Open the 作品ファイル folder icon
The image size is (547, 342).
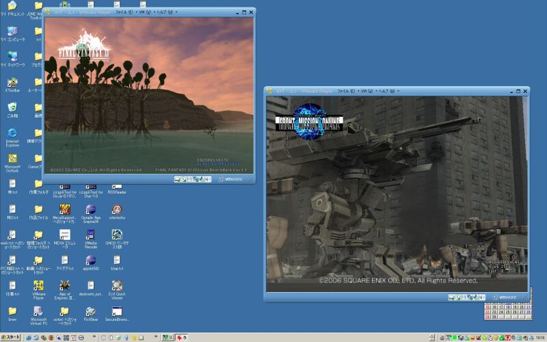pyautogui.click(x=38, y=212)
